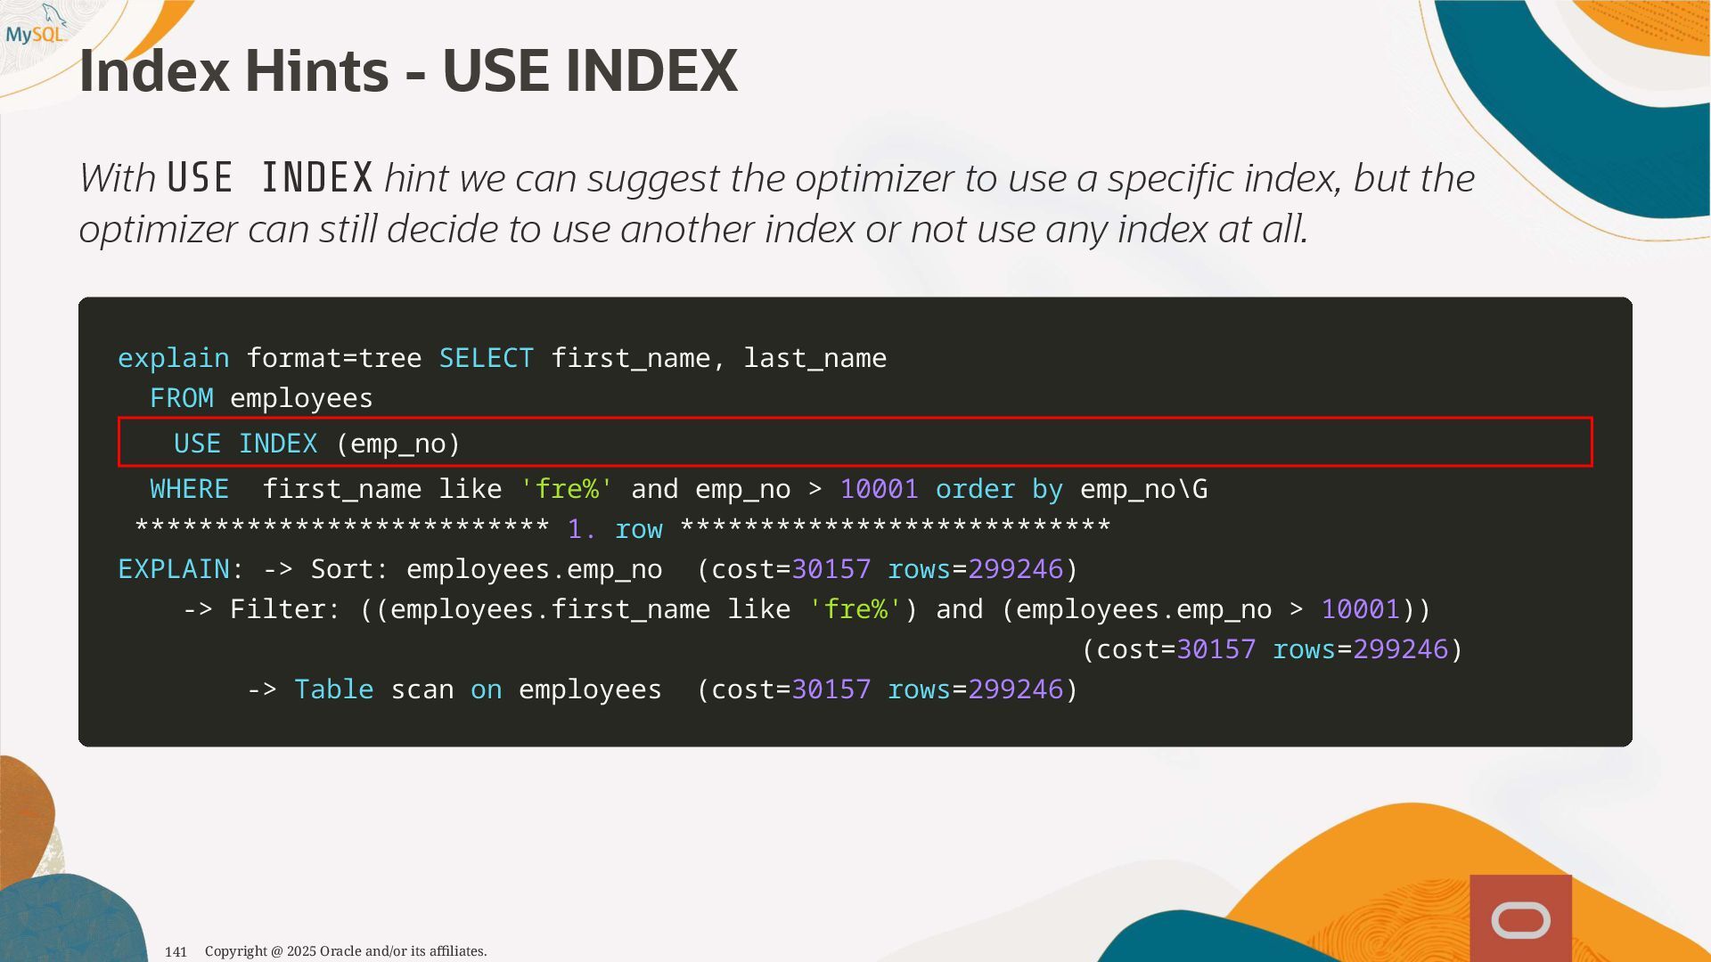Click the number 10001 in the WHERE clause

pos(878,489)
